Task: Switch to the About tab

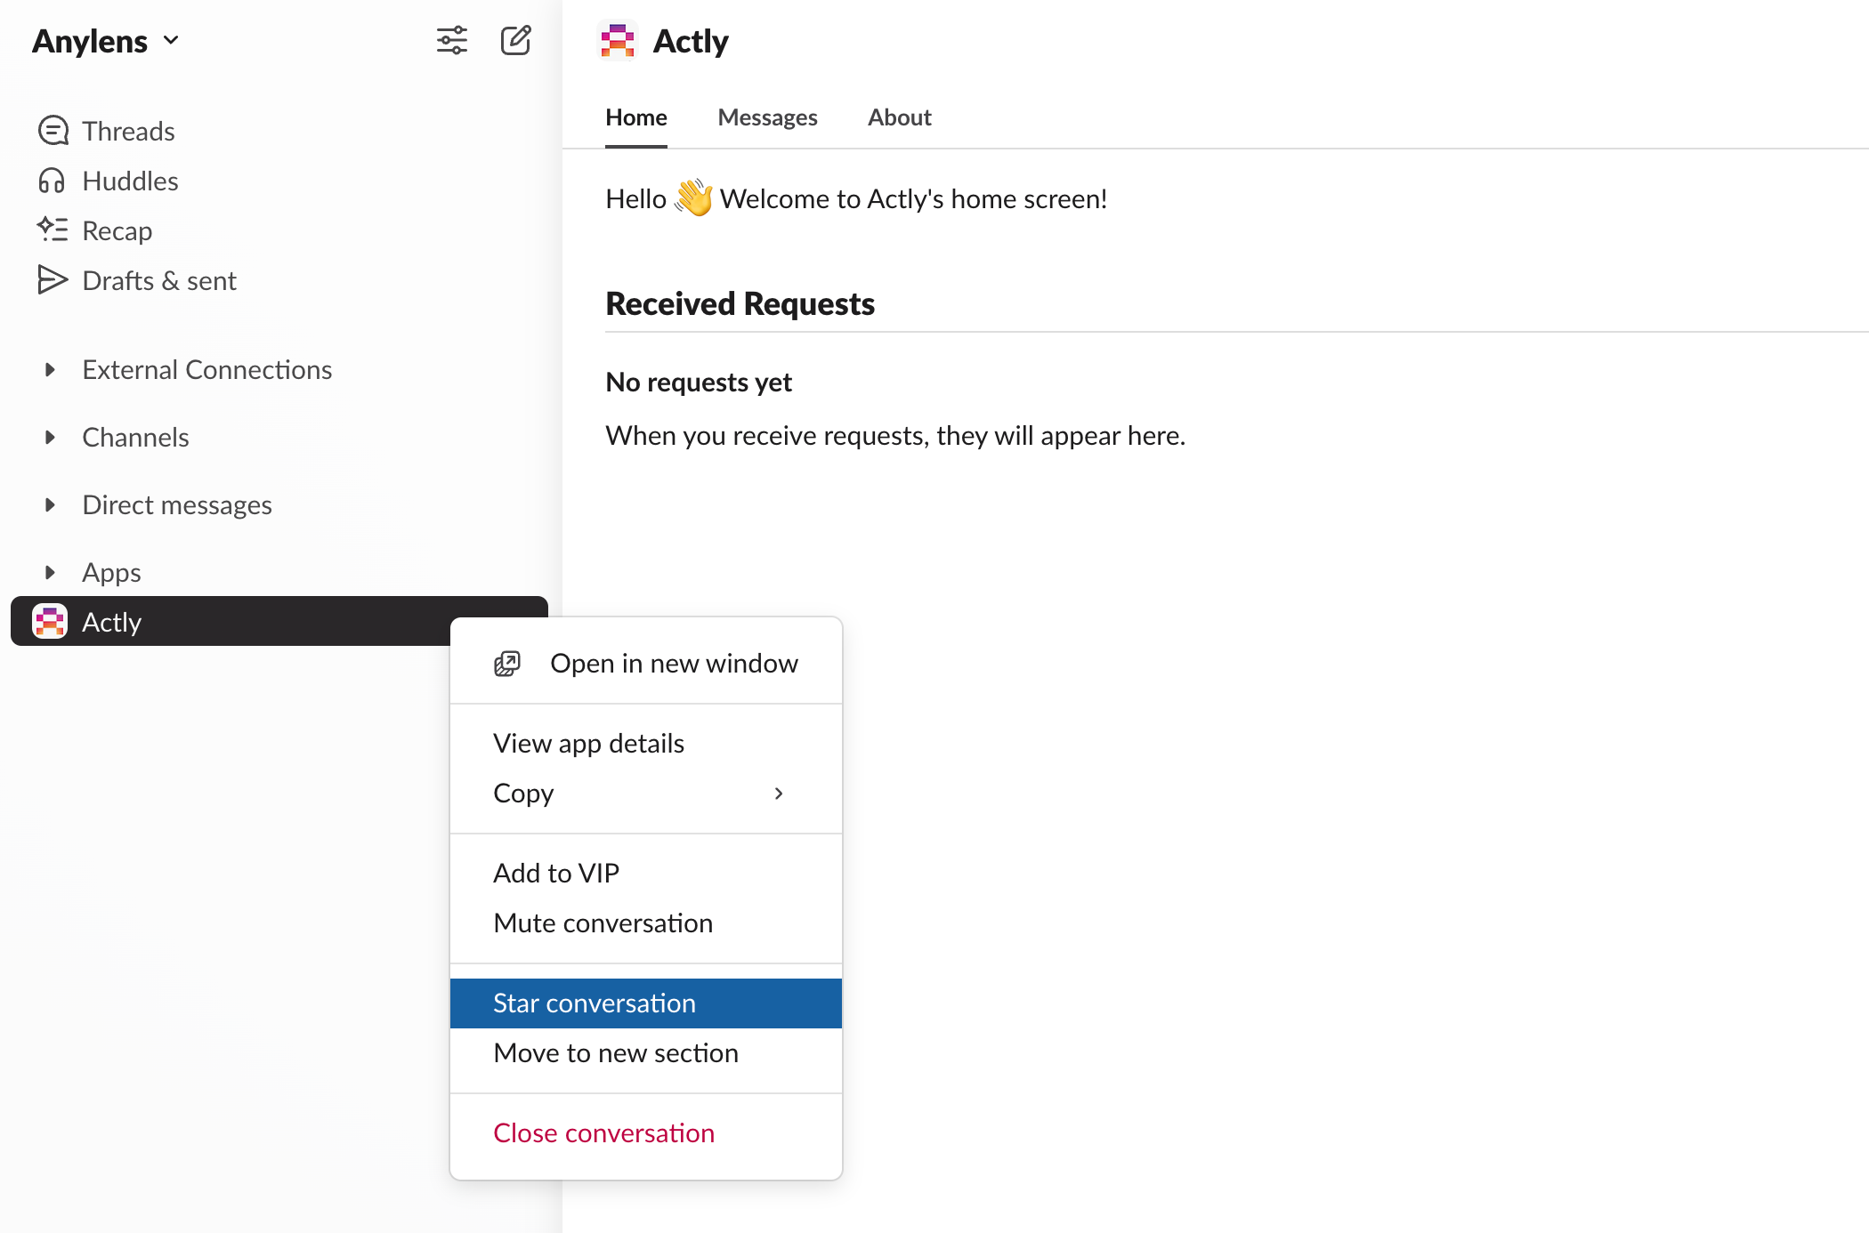Action: (x=900, y=117)
